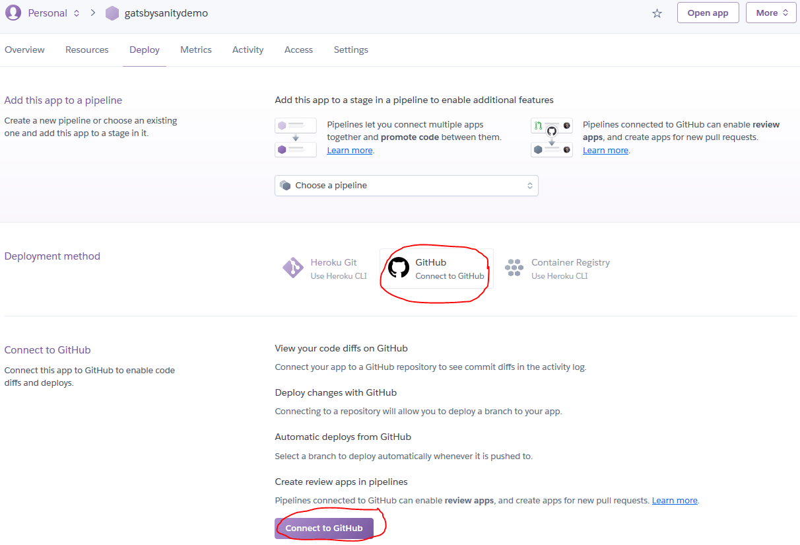Click Deploy changes with GitHub heading

point(336,392)
